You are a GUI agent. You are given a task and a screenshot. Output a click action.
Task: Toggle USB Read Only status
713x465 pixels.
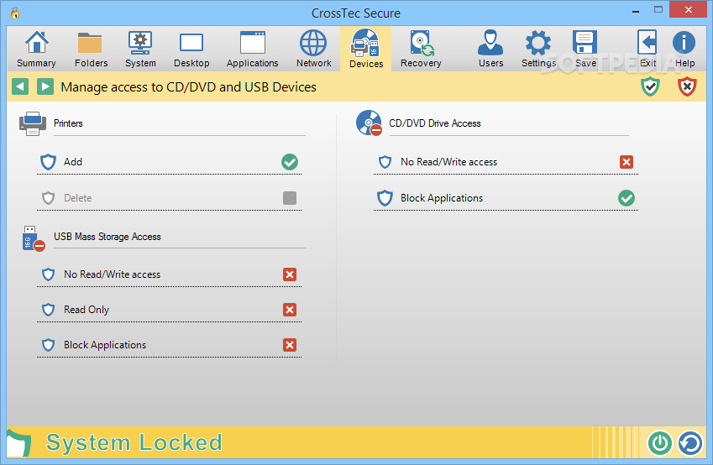click(x=290, y=310)
